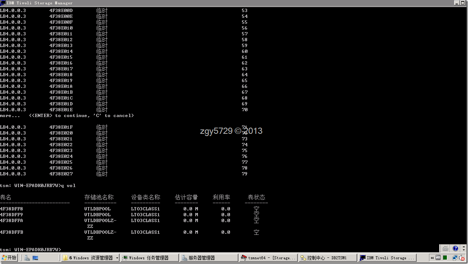Click element number 79 in the list

(x=245, y=174)
